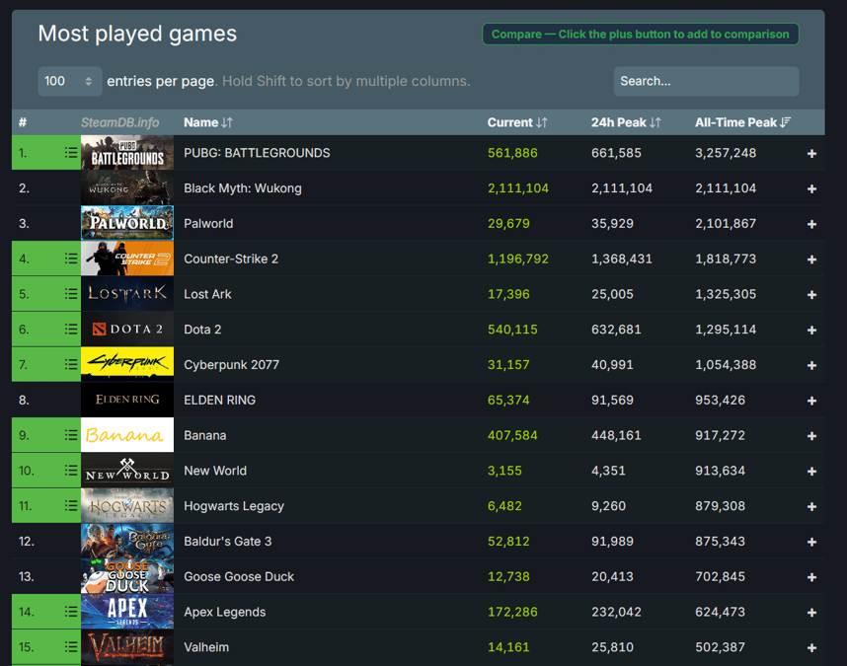This screenshot has width=847, height=666.
Task: Click the list icon on Cyberpunk 2077 row
Action: [x=71, y=364]
